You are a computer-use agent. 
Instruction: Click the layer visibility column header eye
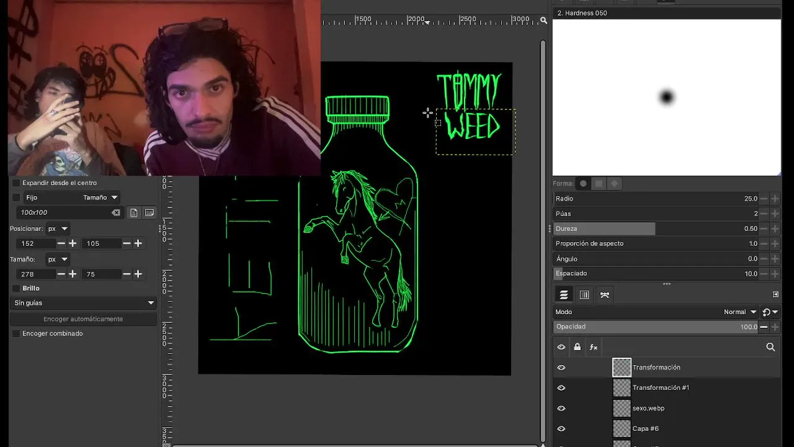[x=561, y=347]
